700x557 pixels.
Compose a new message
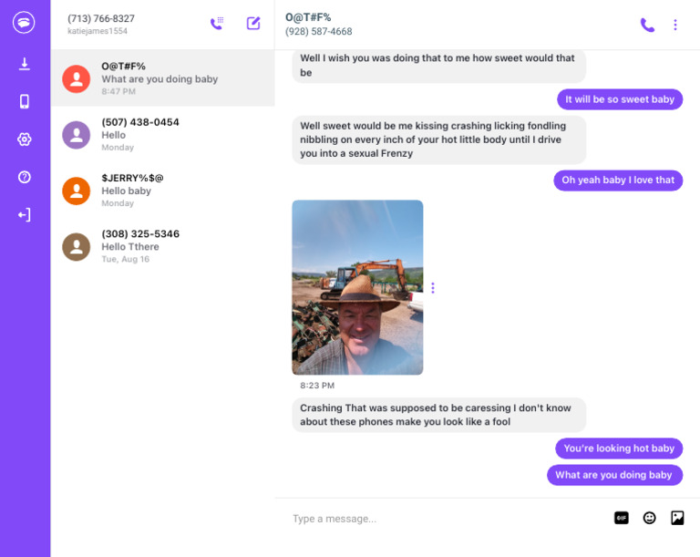(253, 24)
